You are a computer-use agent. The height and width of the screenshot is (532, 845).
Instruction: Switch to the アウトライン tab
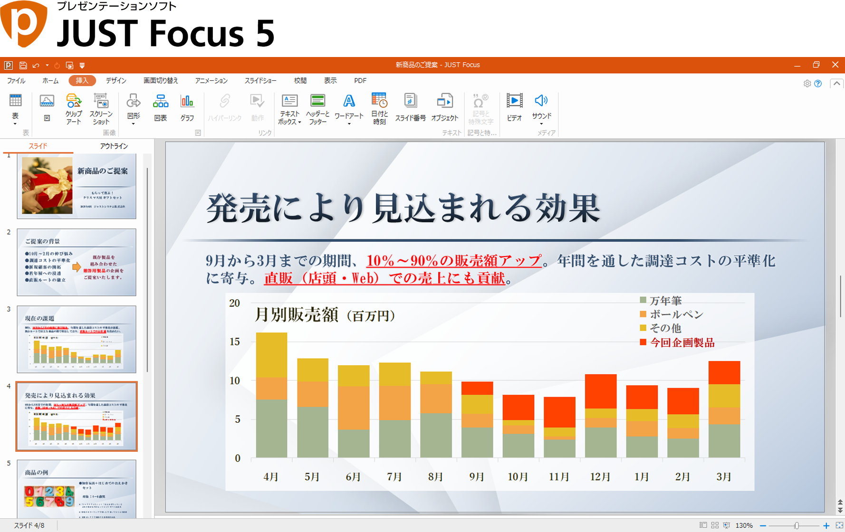(114, 146)
